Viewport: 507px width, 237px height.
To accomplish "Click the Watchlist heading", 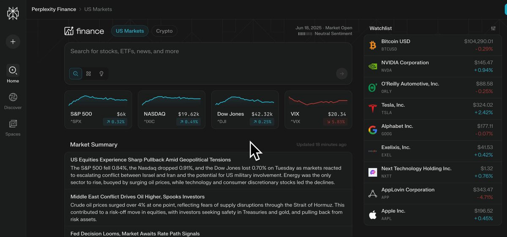I will [x=381, y=28].
